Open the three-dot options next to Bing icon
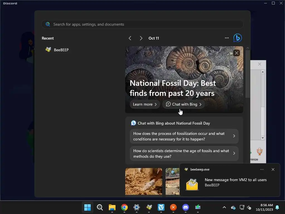This screenshot has width=285, height=214. [227, 38]
